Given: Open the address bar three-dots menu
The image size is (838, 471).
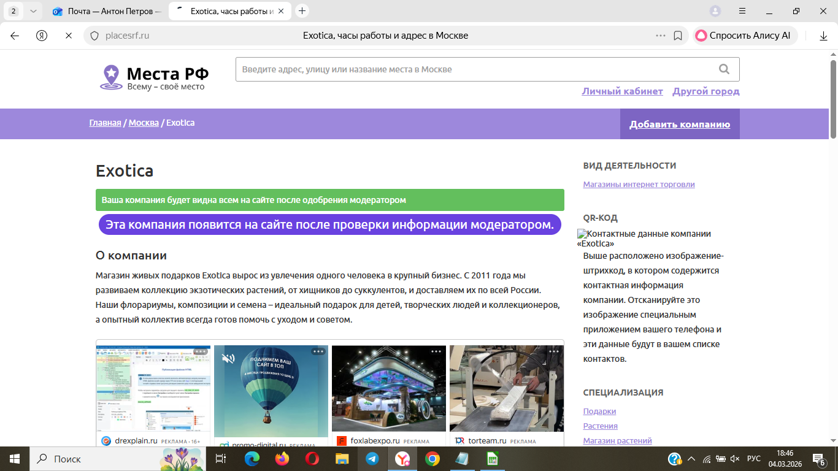Looking at the screenshot, I should [x=661, y=36].
